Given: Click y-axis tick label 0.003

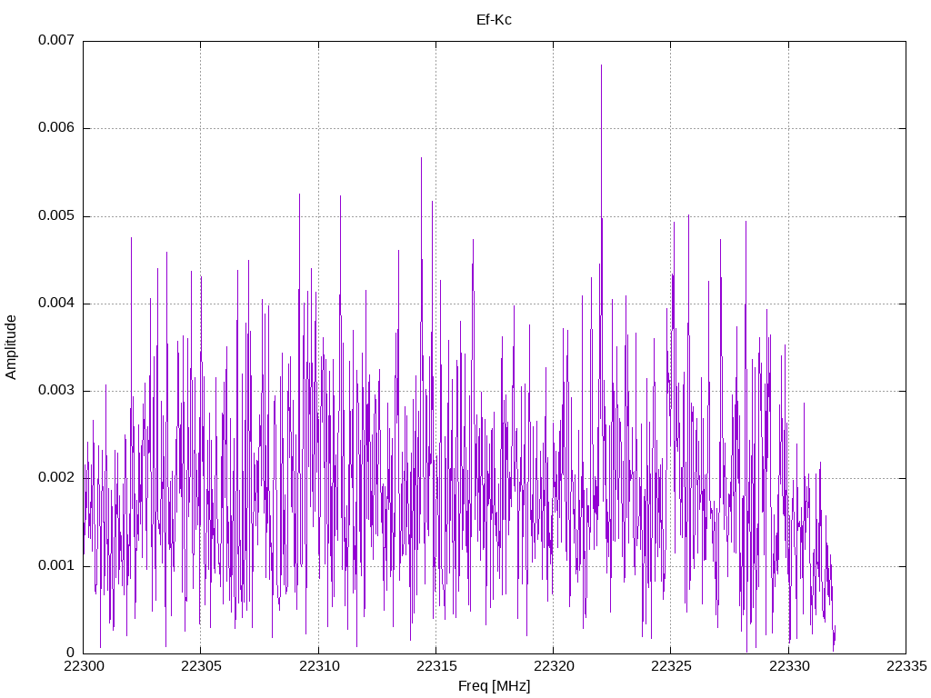Looking at the screenshot, I should [56, 391].
